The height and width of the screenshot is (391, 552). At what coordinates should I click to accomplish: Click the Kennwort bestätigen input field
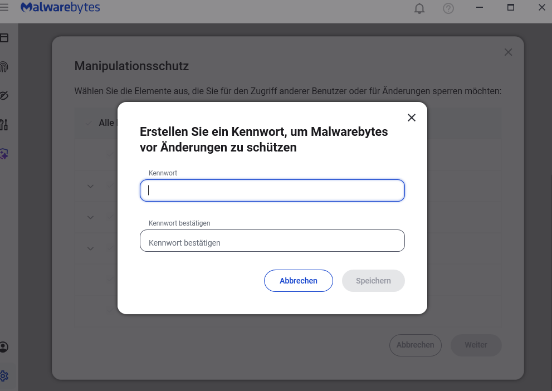click(272, 241)
